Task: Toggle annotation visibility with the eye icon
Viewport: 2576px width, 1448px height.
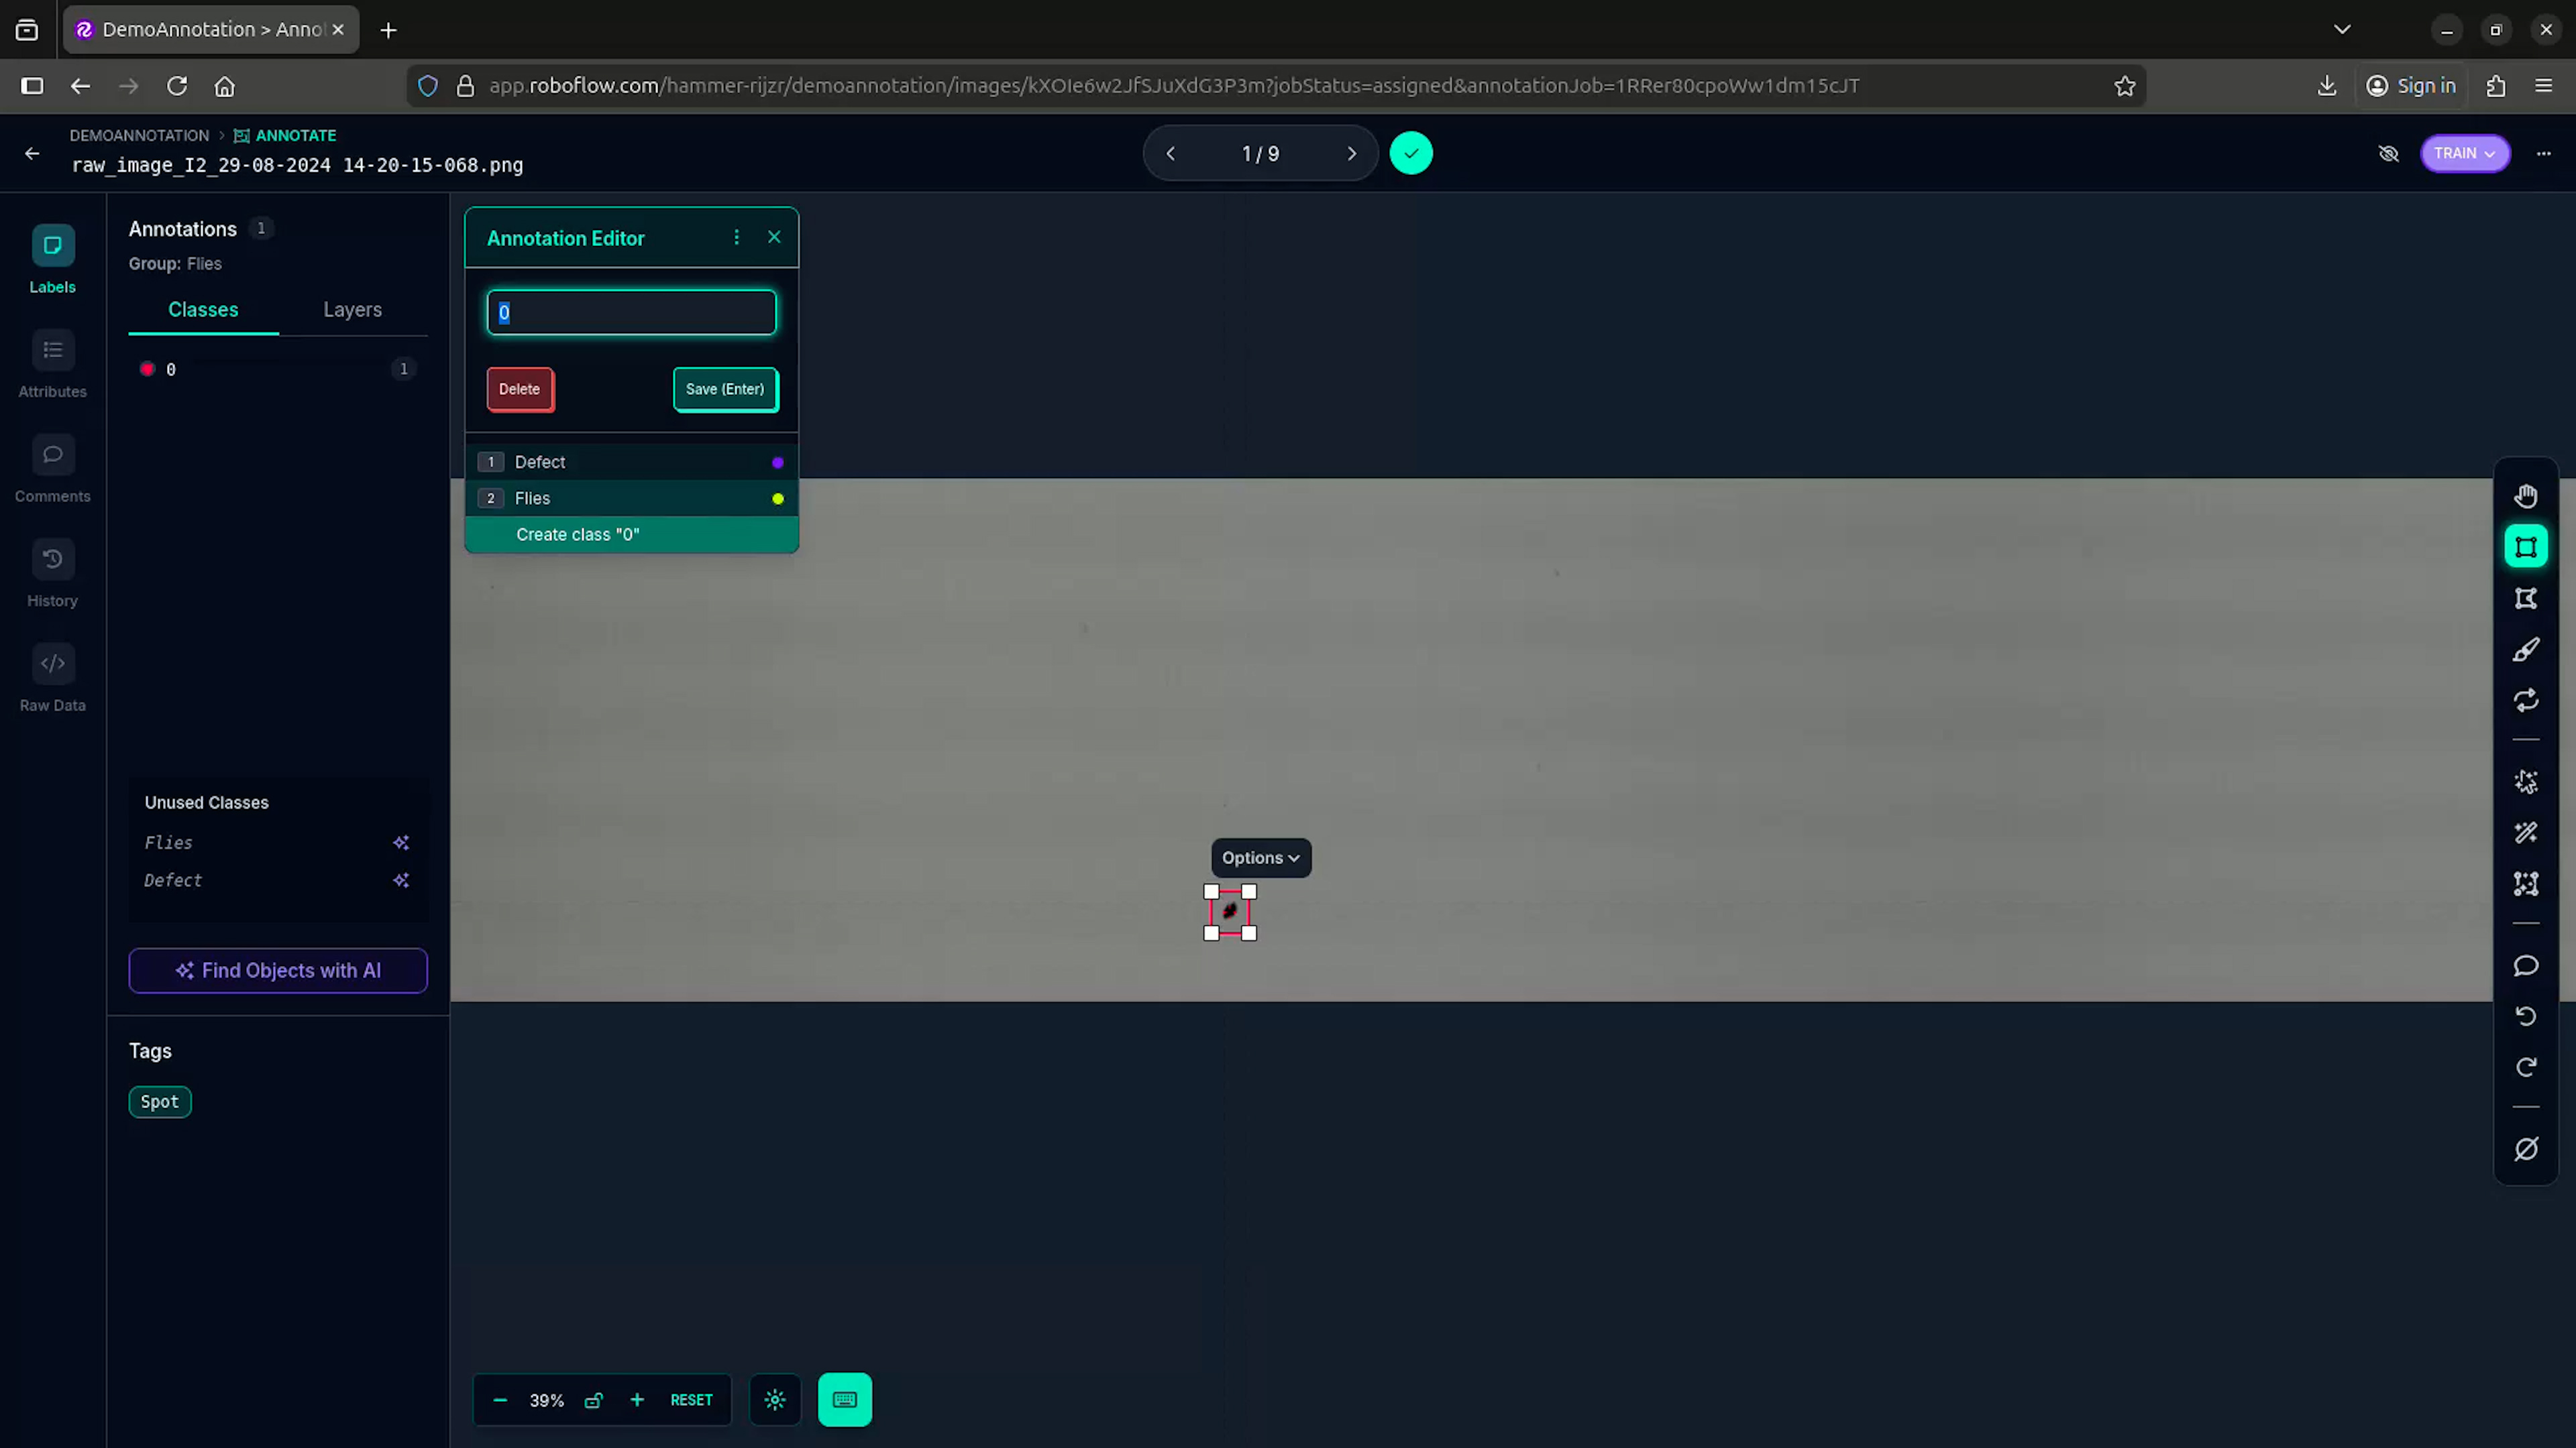Action: pyautogui.click(x=2388, y=153)
